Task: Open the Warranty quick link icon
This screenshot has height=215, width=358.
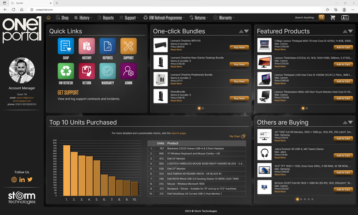Action: point(107,71)
